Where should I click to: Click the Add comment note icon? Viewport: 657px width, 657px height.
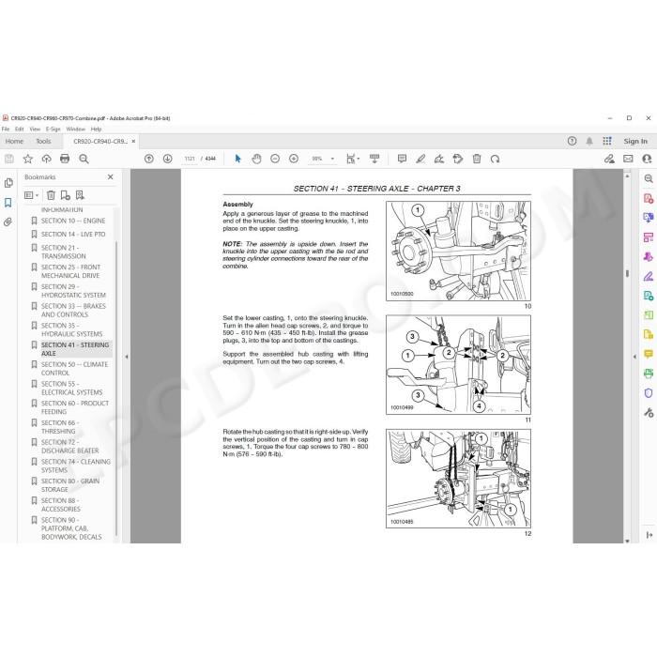[x=402, y=159]
